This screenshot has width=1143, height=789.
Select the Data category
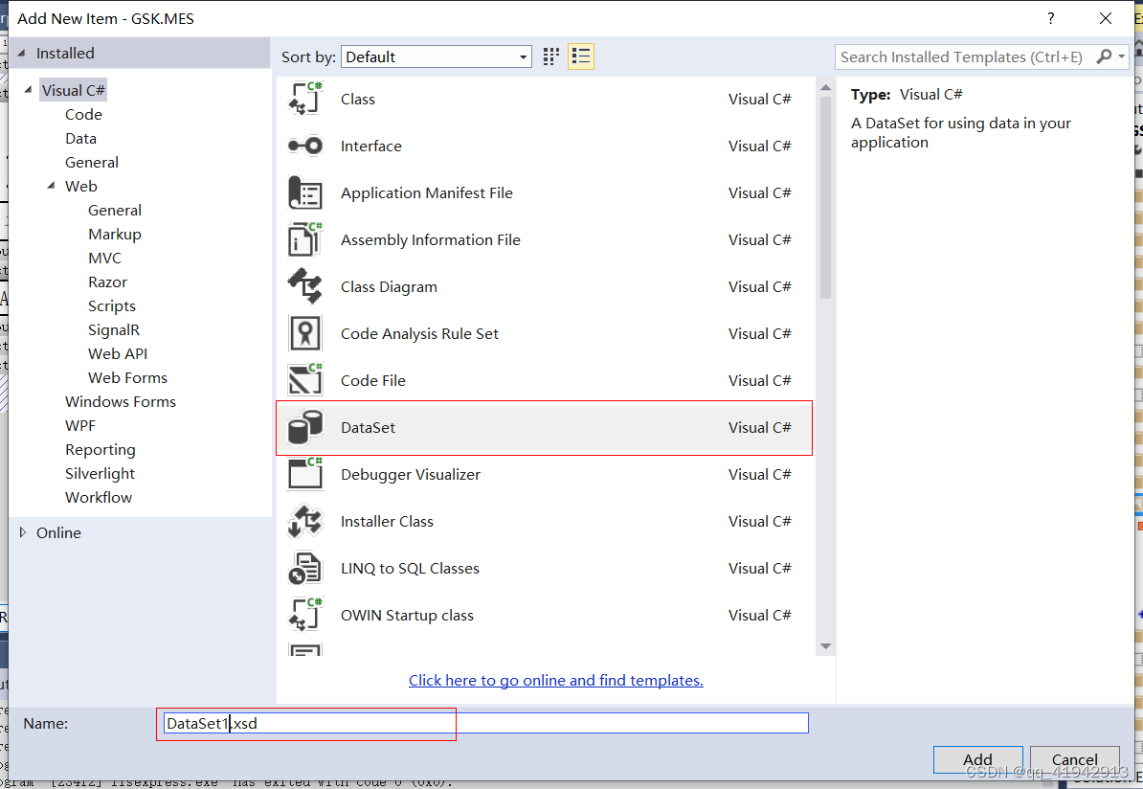(x=81, y=139)
